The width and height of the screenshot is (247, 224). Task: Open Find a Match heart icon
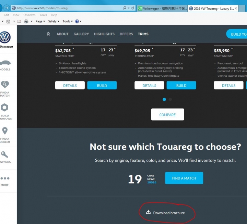tap(5, 85)
